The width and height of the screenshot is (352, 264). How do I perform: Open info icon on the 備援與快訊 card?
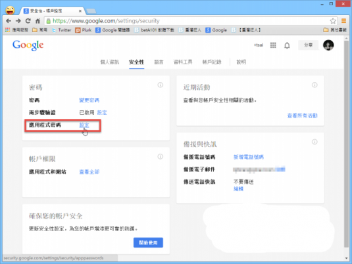pyautogui.click(x=314, y=142)
